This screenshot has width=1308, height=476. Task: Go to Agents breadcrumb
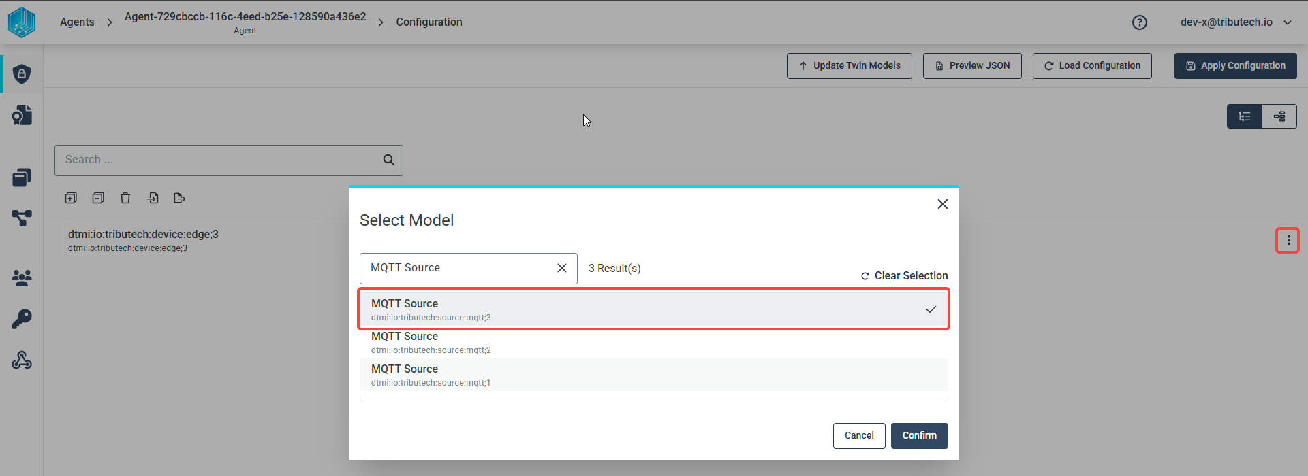pos(77,22)
